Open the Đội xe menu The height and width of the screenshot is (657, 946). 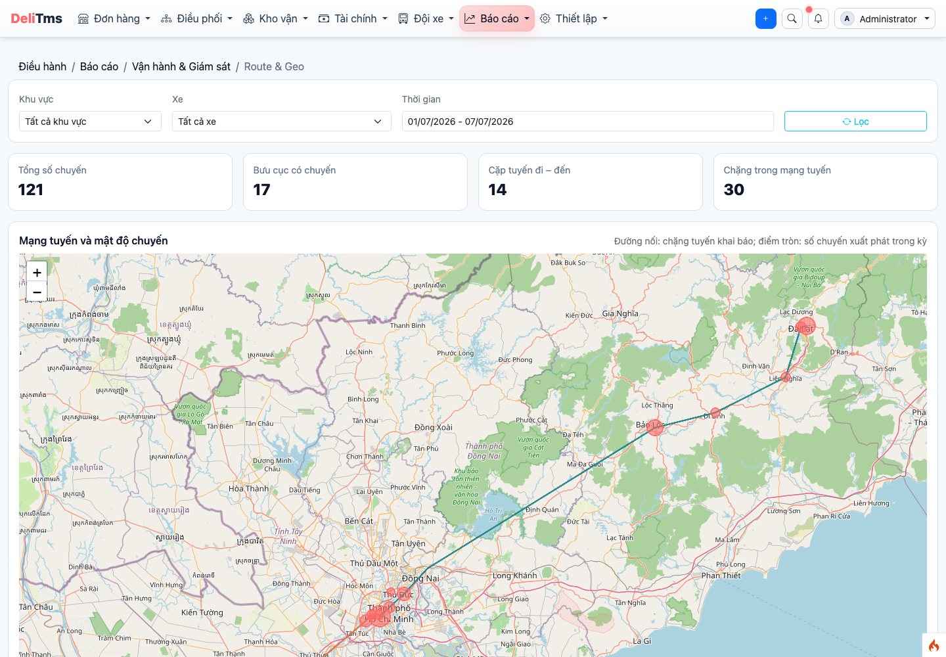[426, 18]
